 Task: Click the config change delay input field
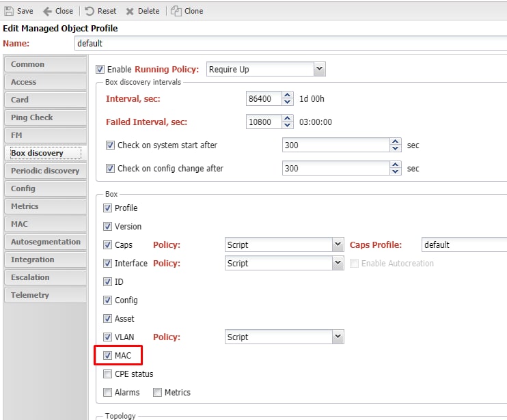(336, 168)
